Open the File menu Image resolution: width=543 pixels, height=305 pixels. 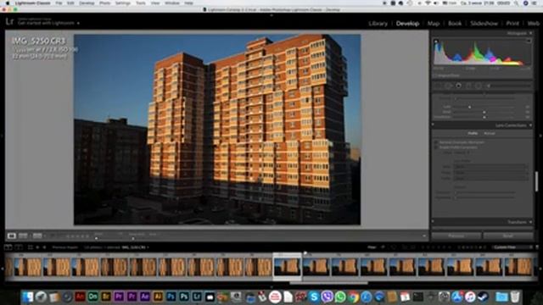point(59,3)
